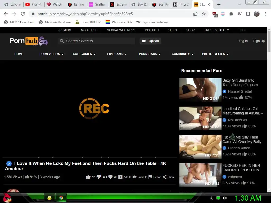Open the media controls icon in toolbar
Screen dimensions: 271x203
click(x=240, y=14)
